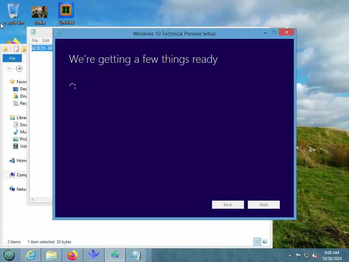Click Notepad horizontal scrollbar left arrow
The width and height of the screenshot is (349, 262).
point(33,199)
